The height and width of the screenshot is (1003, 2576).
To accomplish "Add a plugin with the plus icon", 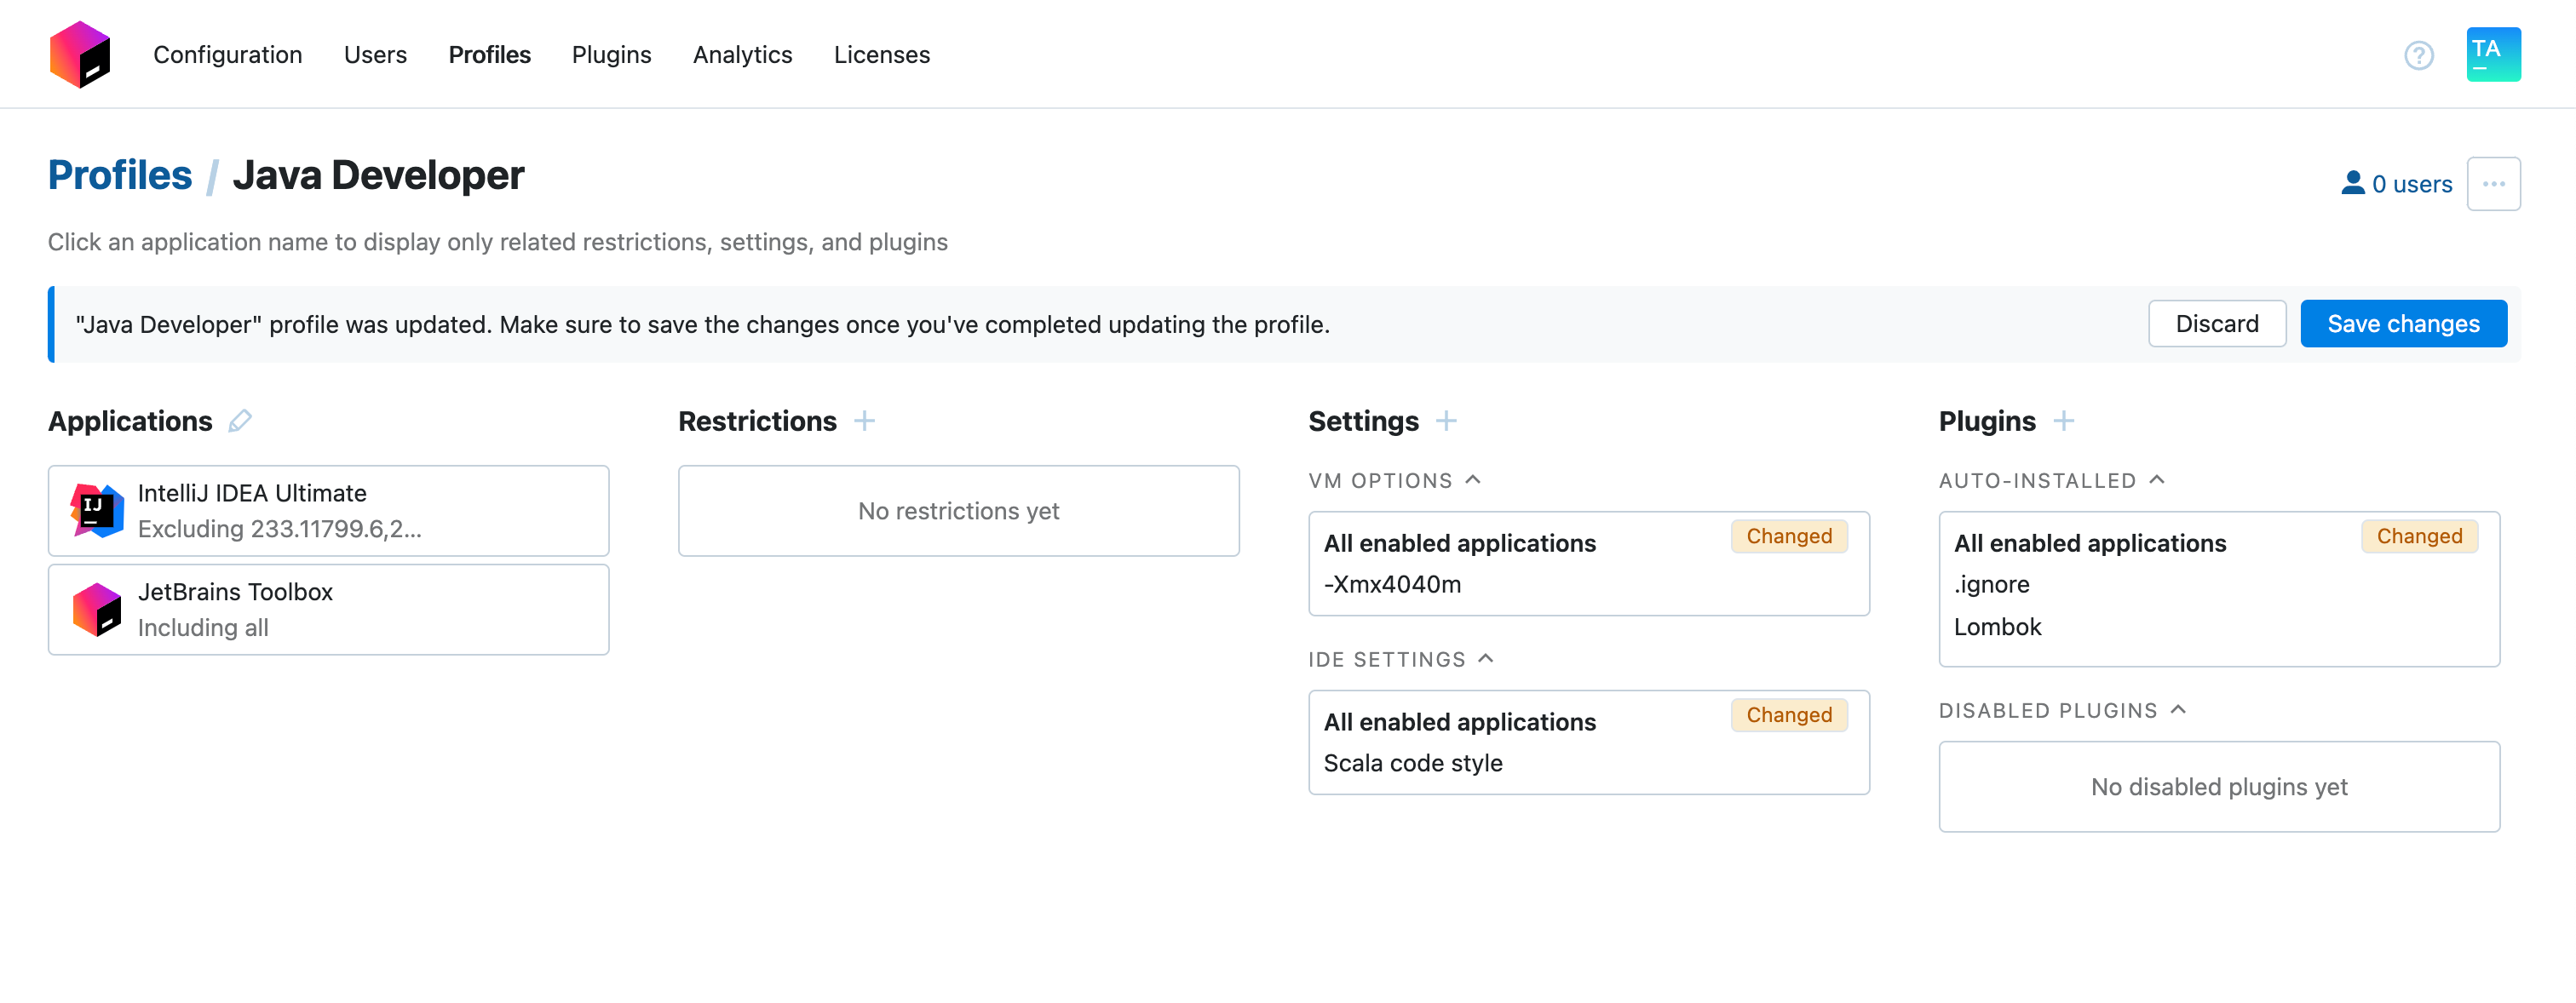I will (x=2063, y=421).
